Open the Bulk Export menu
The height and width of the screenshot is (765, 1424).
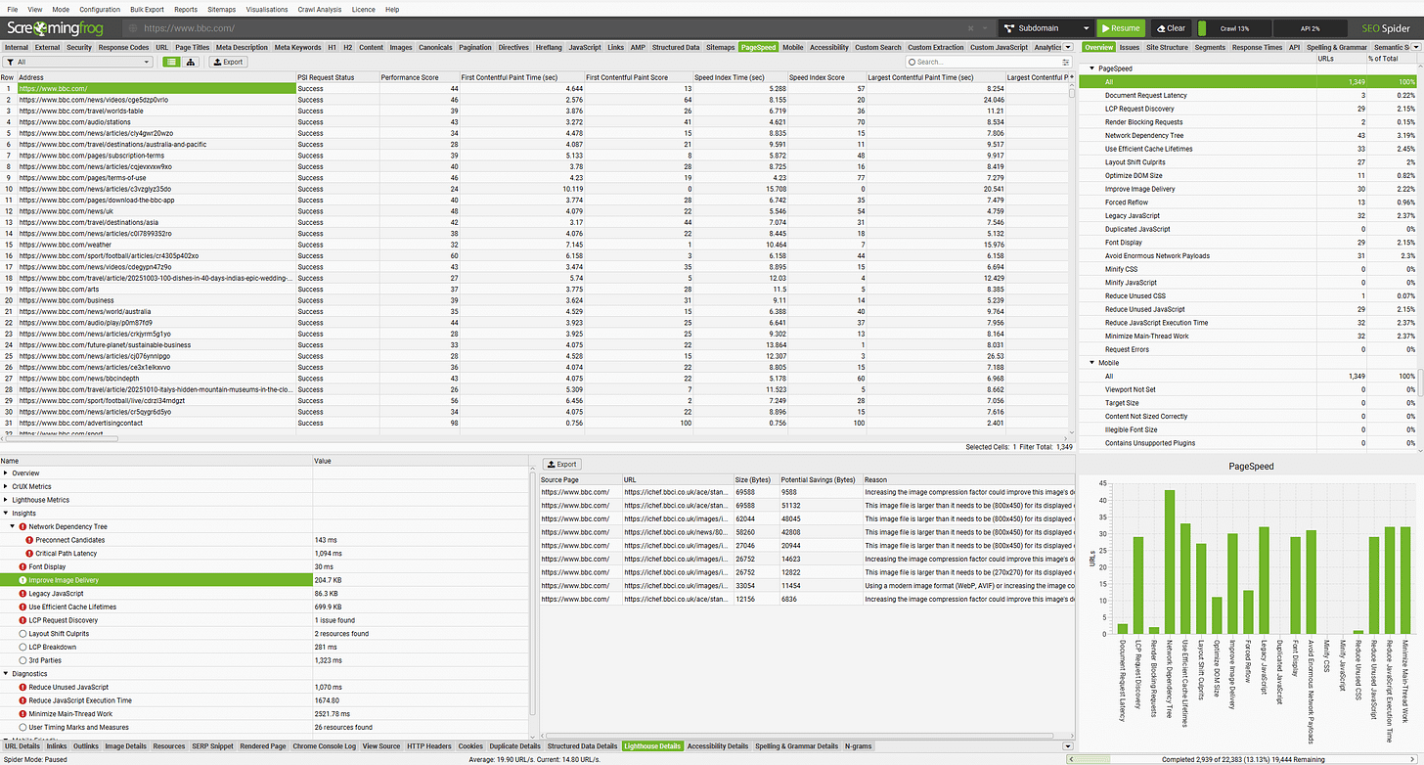[x=147, y=9]
